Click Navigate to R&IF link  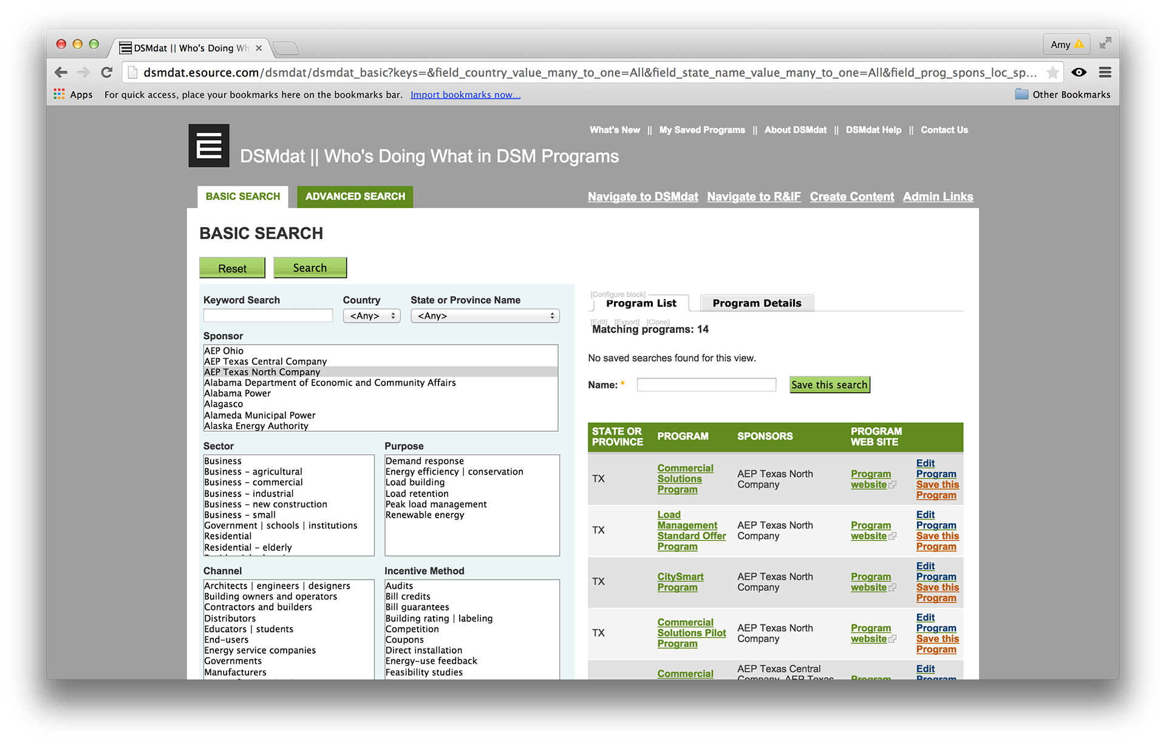click(x=754, y=197)
